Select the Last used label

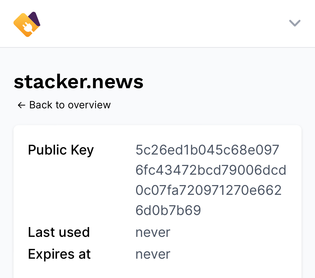tap(59, 232)
